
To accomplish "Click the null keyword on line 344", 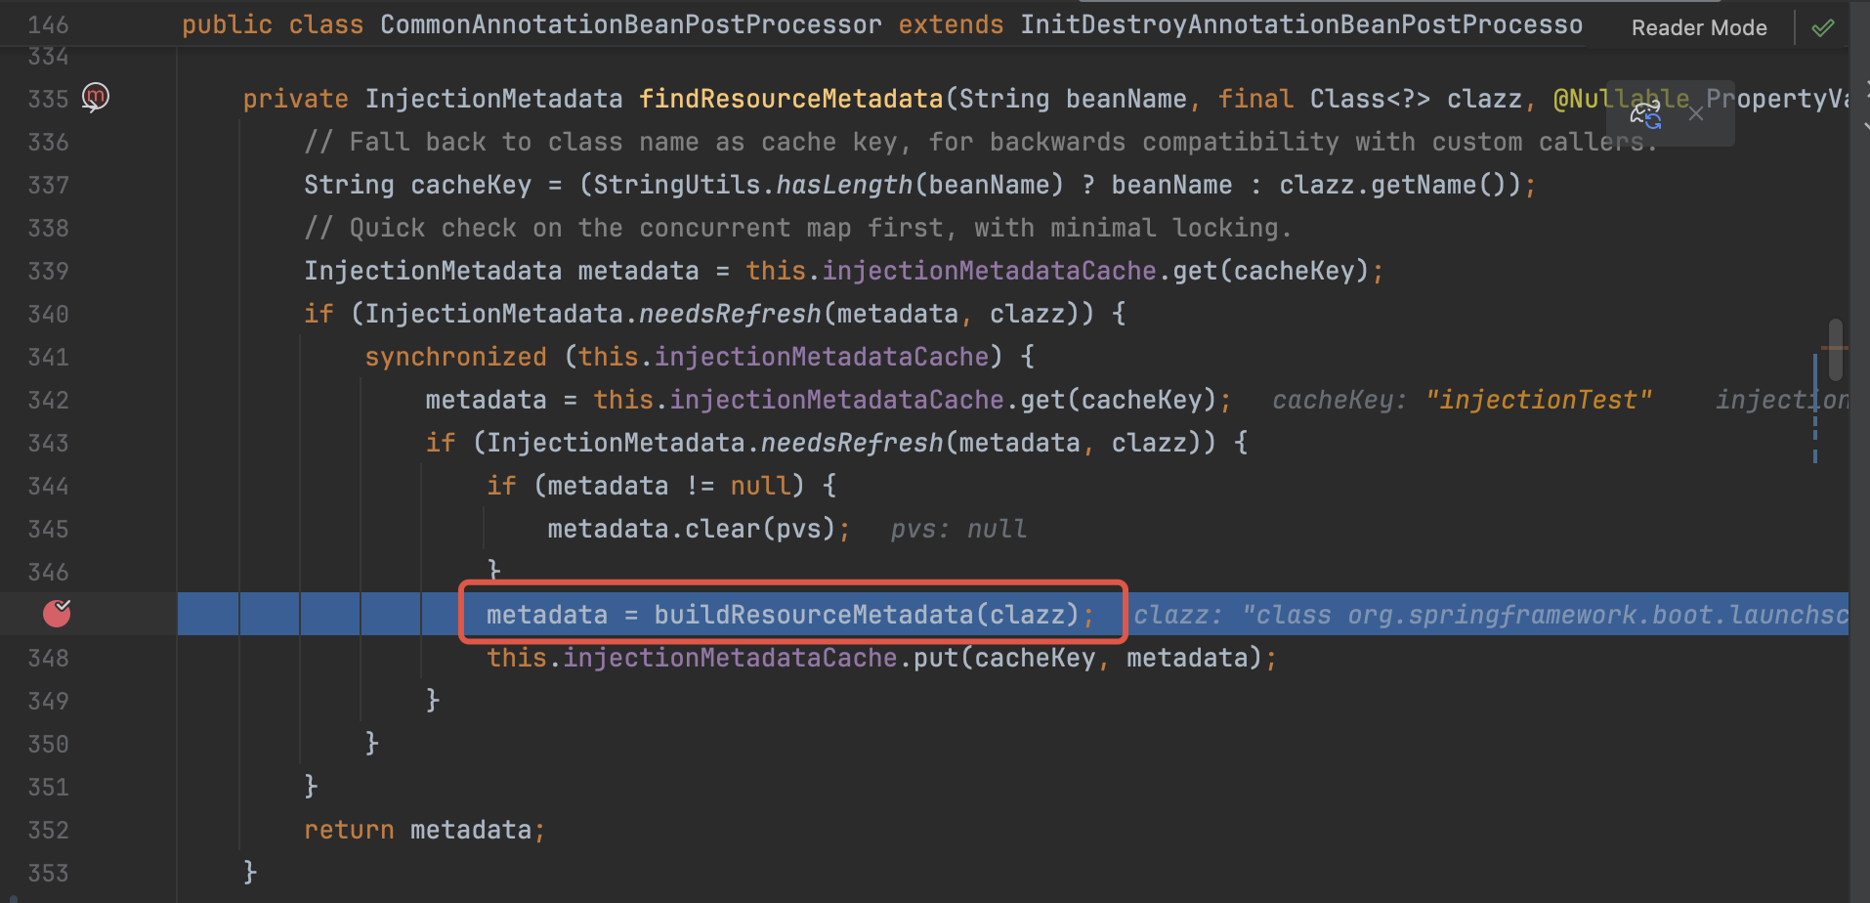I will [760, 486].
